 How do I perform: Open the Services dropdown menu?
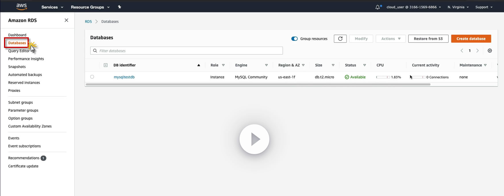tap(52, 7)
